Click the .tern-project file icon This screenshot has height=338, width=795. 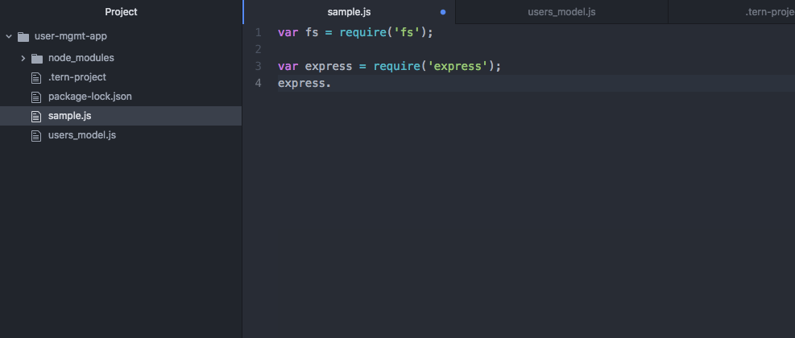35,77
